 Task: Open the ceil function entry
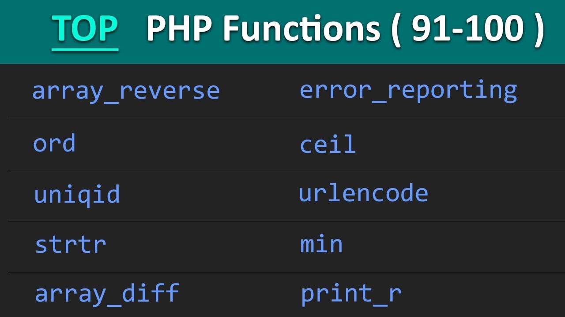[x=328, y=144]
